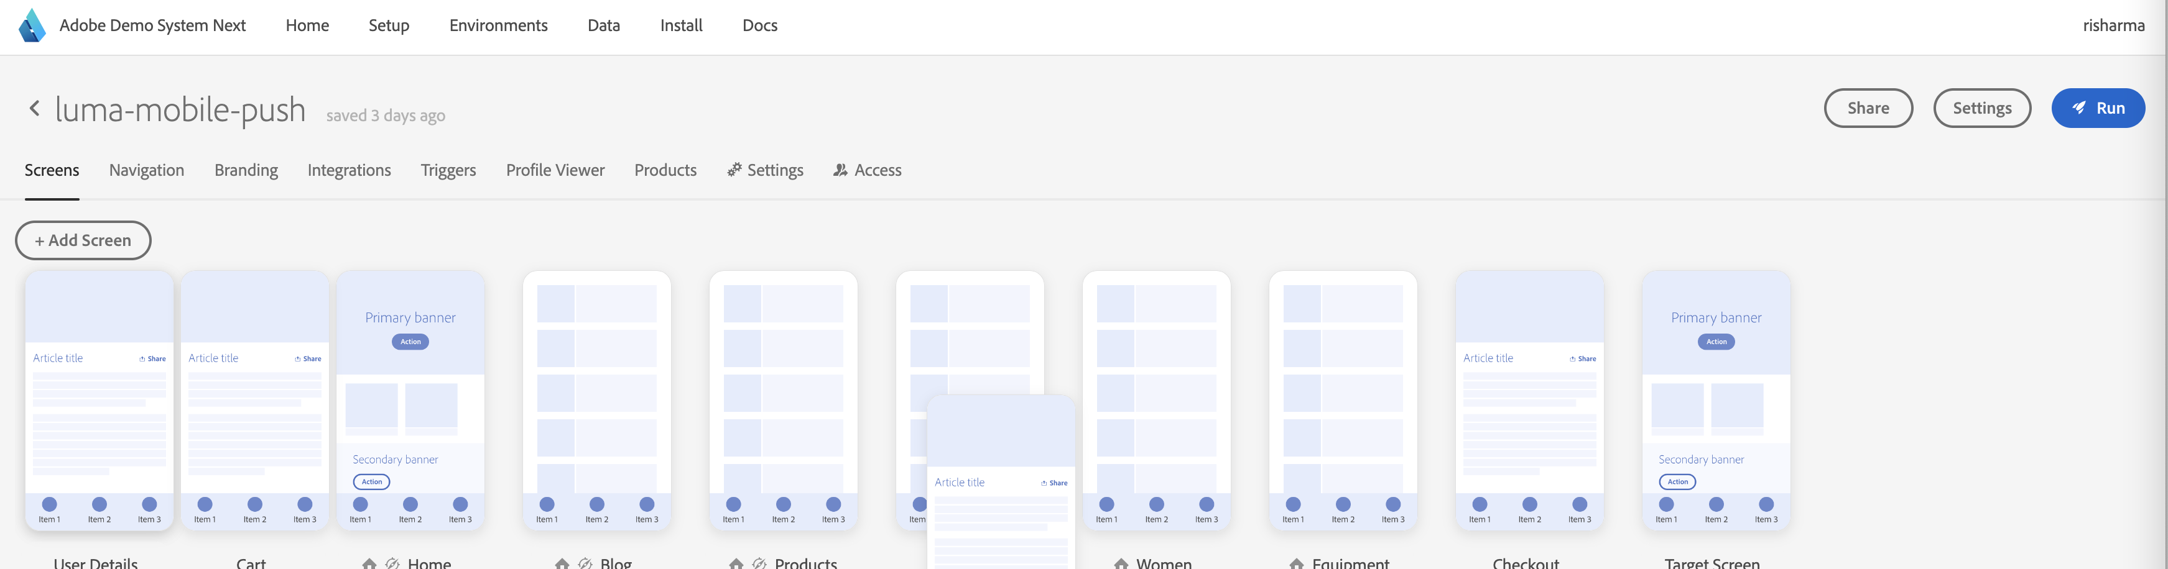Image resolution: width=2168 pixels, height=569 pixels.
Task: Switch to the Triggers tab
Action: tap(448, 170)
